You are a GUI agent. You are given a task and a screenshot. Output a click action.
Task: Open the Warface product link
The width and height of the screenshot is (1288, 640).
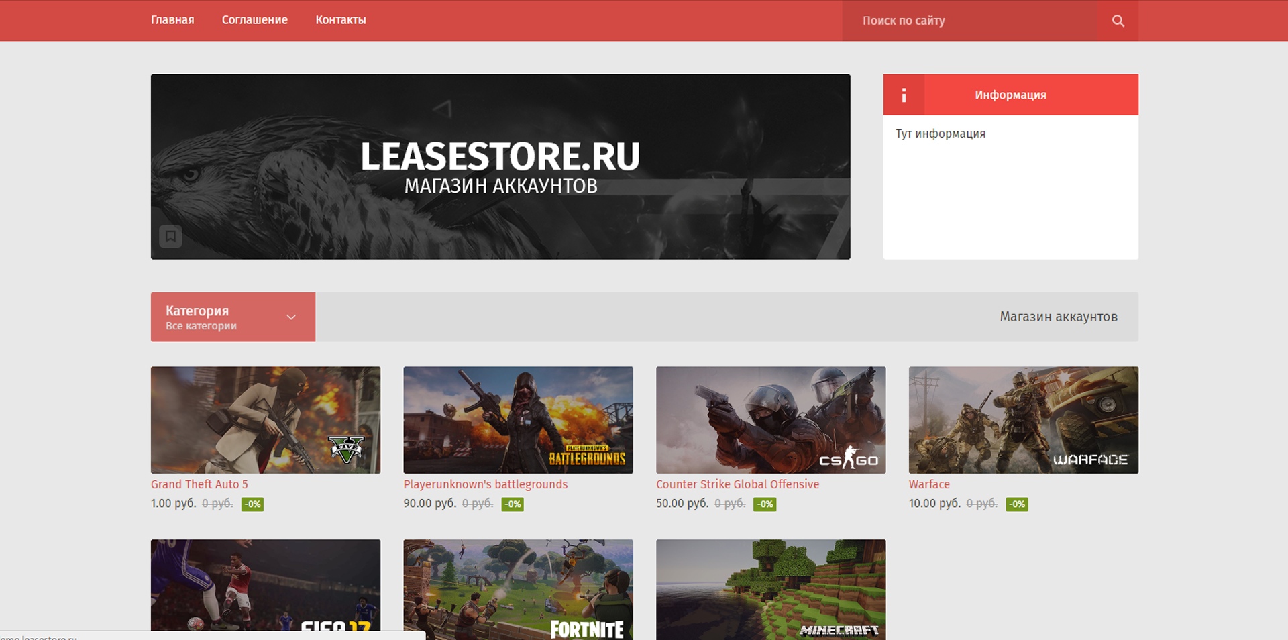point(929,484)
